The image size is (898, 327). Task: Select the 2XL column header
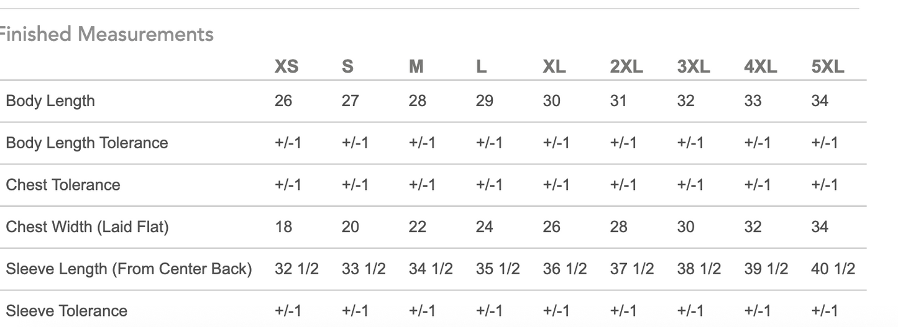tap(626, 66)
